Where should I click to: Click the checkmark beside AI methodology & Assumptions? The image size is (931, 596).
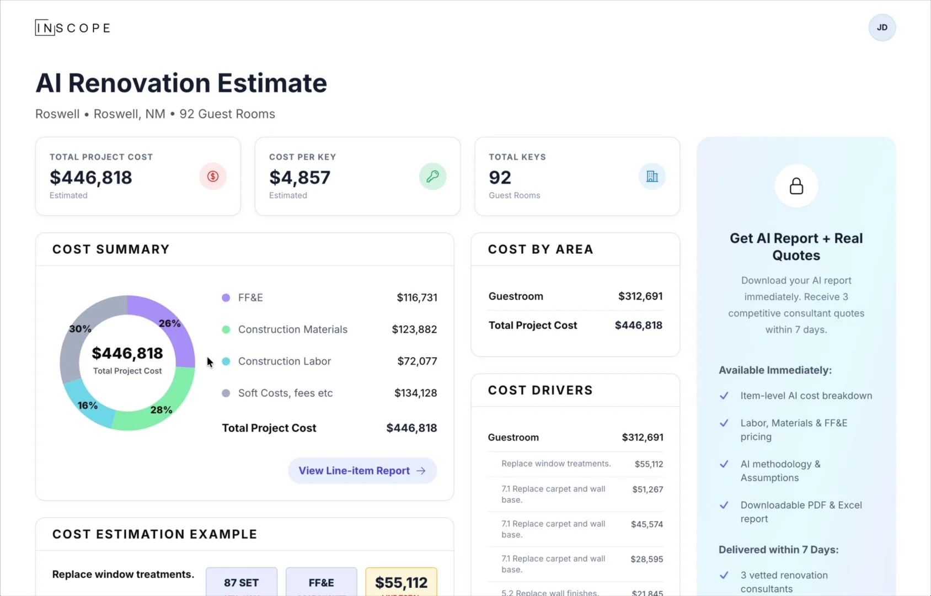[x=724, y=464]
